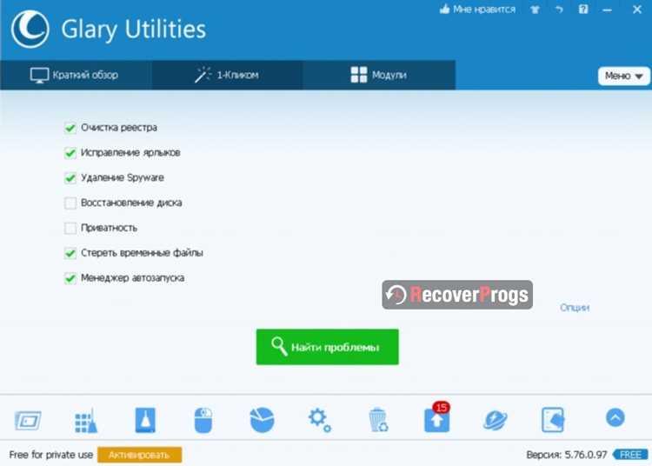The width and height of the screenshot is (652, 466).
Task: Open the disk space analyzer pie icon
Action: (x=262, y=420)
